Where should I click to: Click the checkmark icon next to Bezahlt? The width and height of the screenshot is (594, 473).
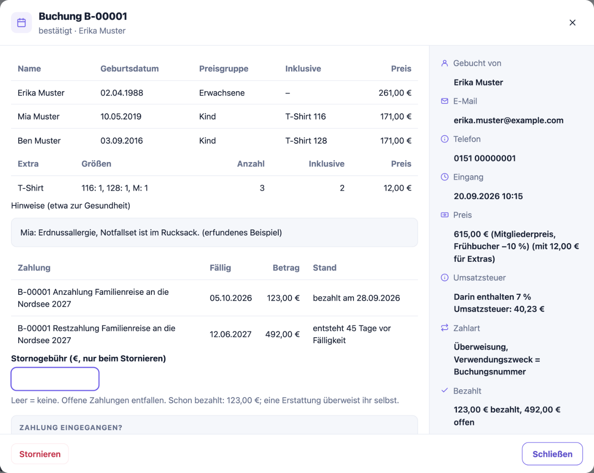pyautogui.click(x=445, y=391)
